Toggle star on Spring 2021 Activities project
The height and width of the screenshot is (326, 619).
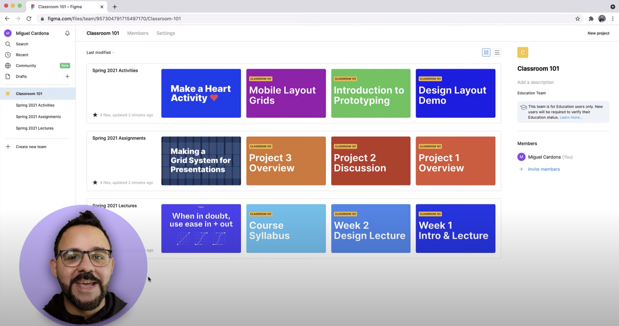[x=95, y=115]
